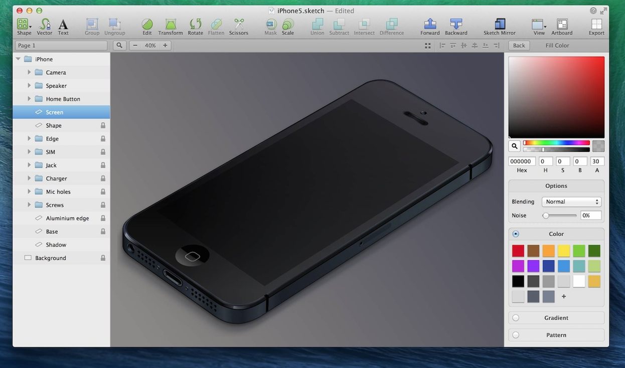Click the Hex value field

[x=522, y=161]
